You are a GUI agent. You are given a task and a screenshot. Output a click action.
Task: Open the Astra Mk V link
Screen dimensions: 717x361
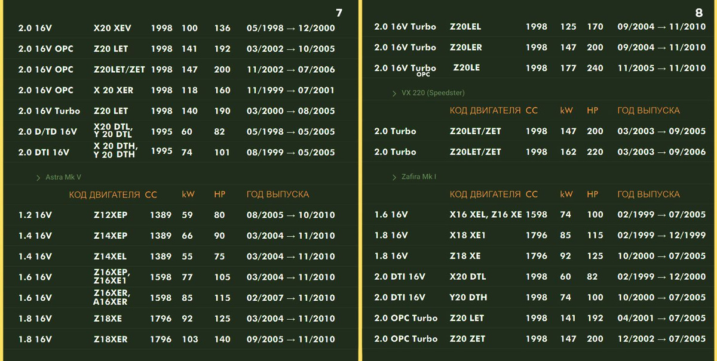pyautogui.click(x=63, y=177)
